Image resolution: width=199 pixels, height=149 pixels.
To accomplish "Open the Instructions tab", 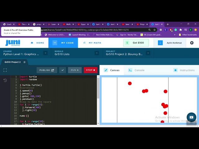I will click(184, 70).
